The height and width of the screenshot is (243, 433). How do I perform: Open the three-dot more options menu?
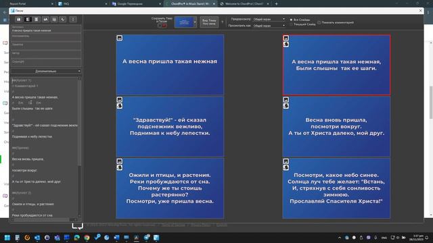tap(73, 20)
